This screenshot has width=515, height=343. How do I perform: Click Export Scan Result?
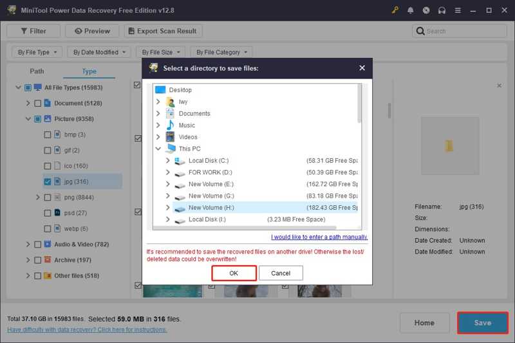[x=163, y=31]
